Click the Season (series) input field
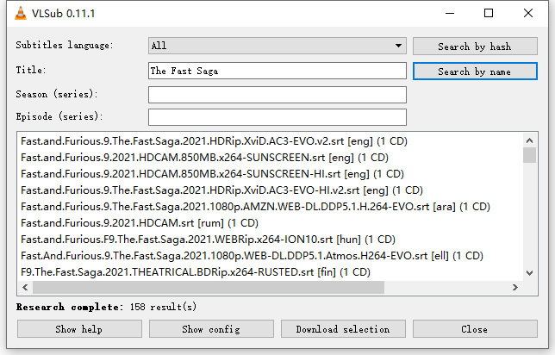The height and width of the screenshot is (355, 555). point(277,94)
